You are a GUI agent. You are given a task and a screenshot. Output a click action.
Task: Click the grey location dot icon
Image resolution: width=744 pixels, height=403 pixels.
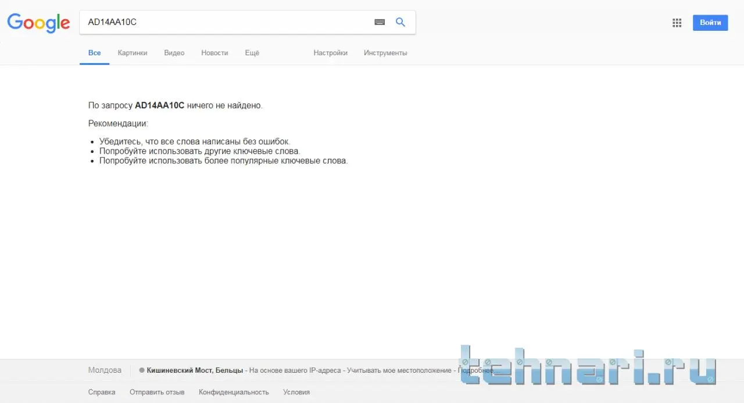(x=142, y=370)
